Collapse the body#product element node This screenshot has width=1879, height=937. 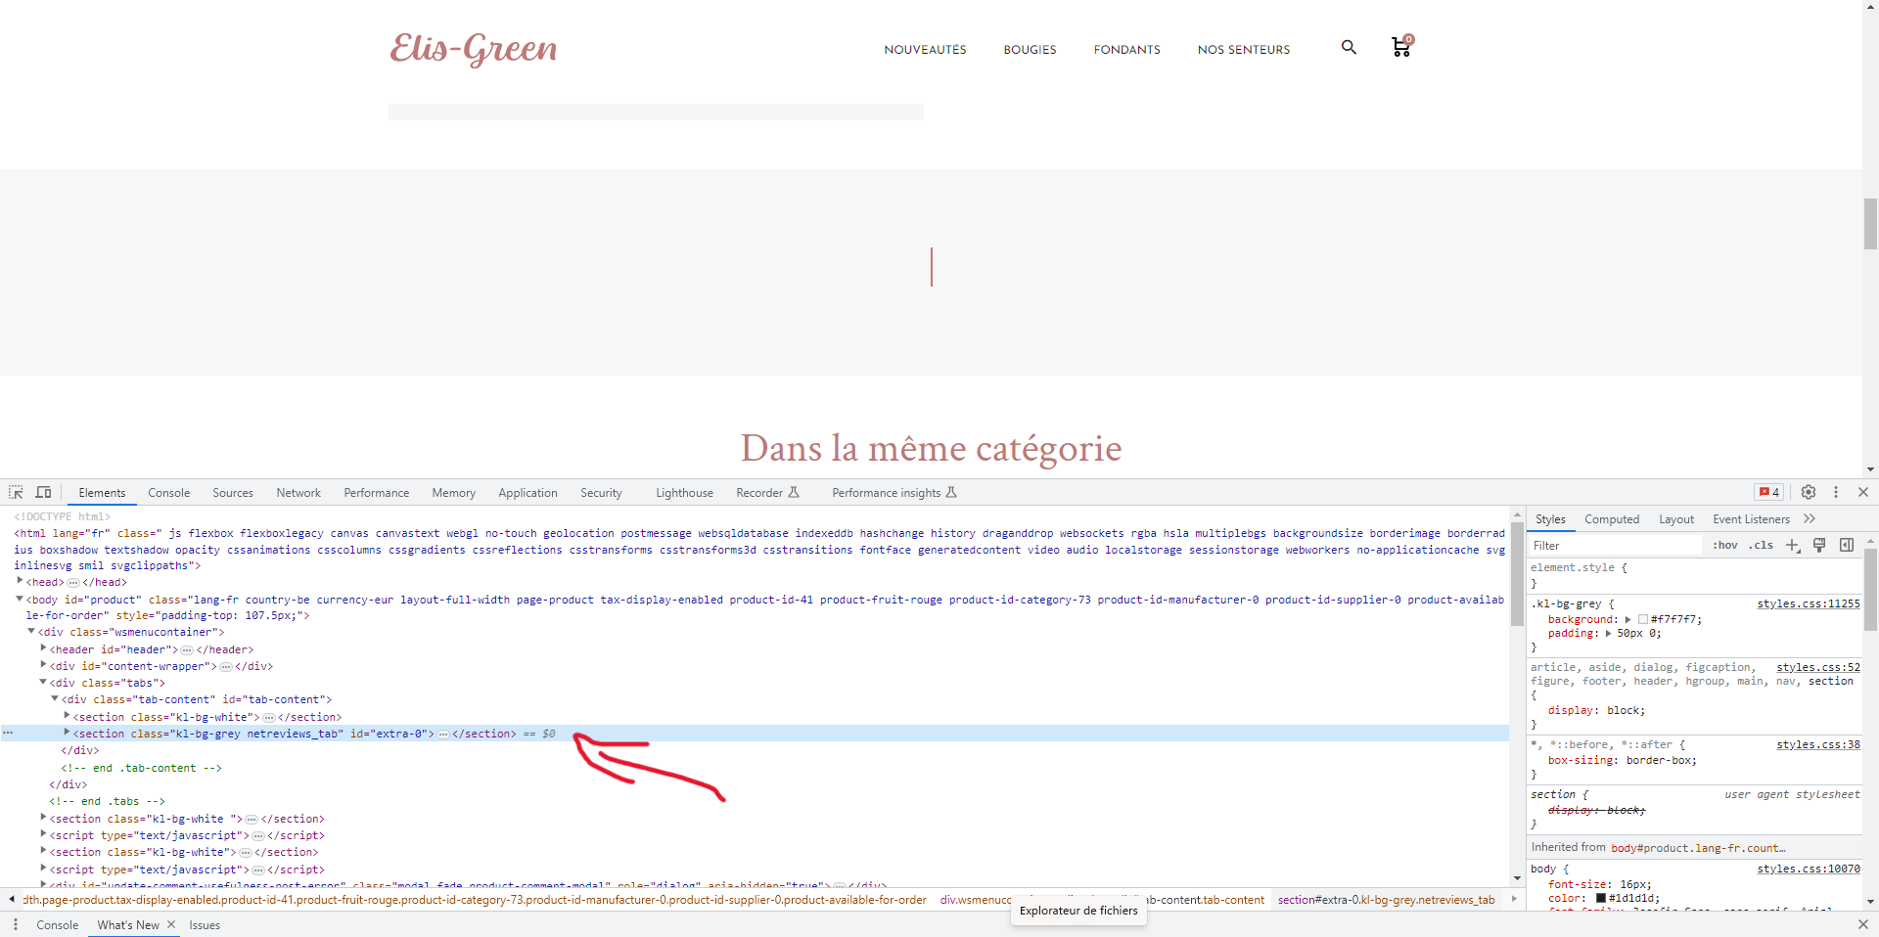pos(20,599)
